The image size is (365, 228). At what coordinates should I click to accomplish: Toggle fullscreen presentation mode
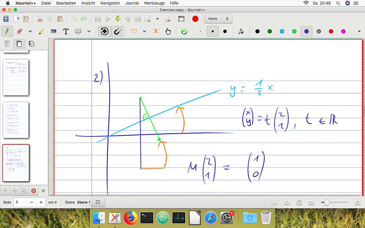(181, 19)
